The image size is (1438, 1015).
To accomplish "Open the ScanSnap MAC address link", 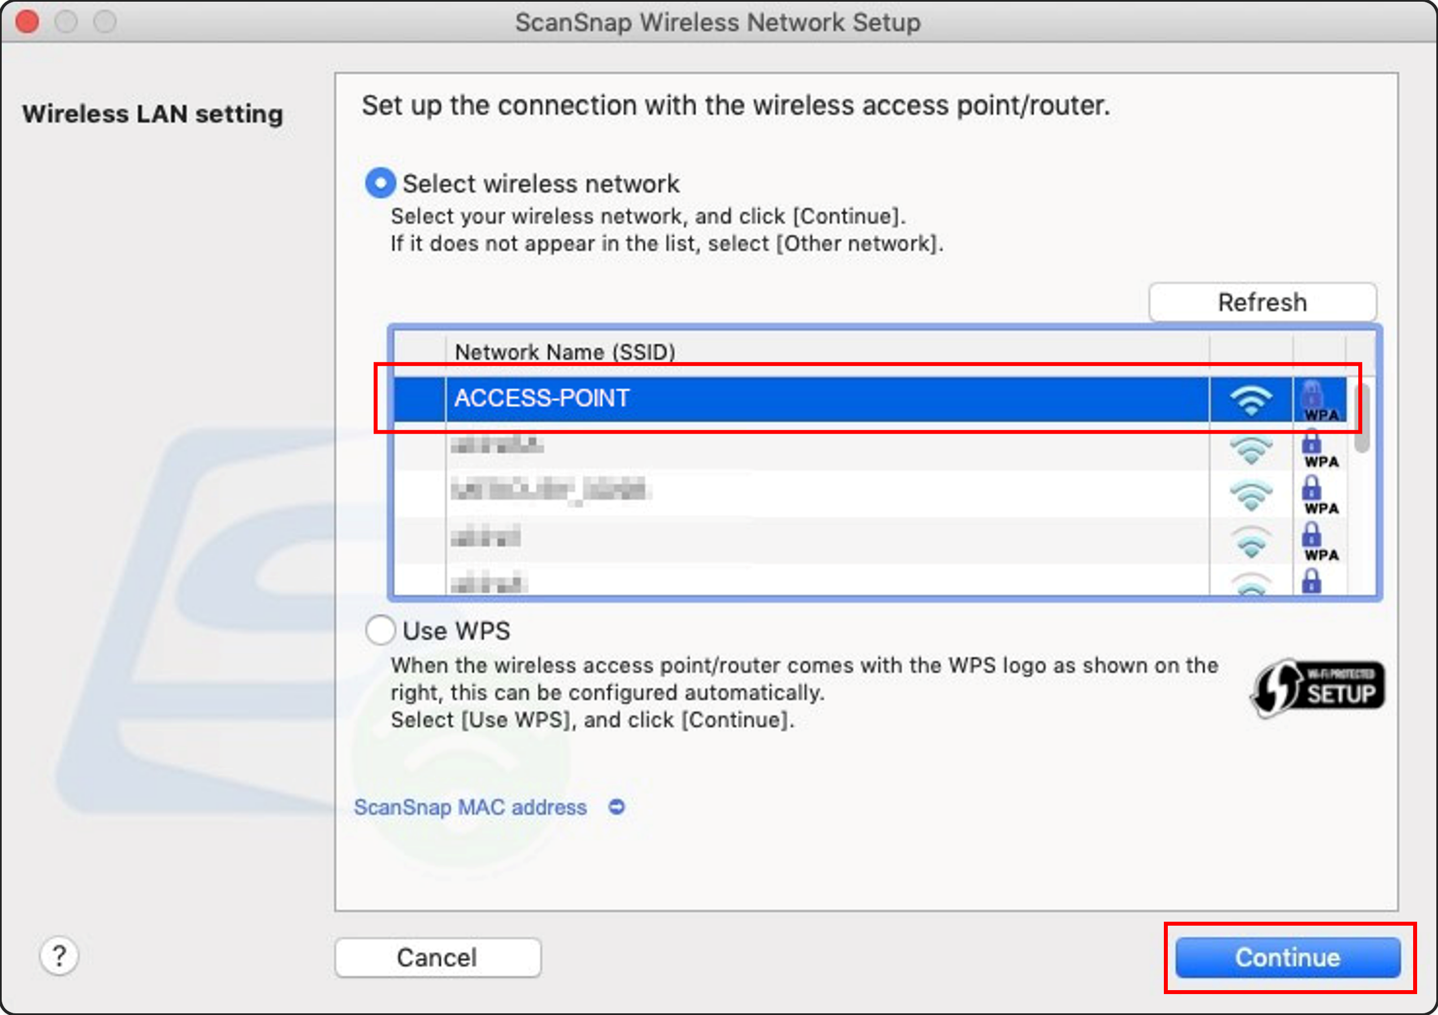I will tap(470, 807).
